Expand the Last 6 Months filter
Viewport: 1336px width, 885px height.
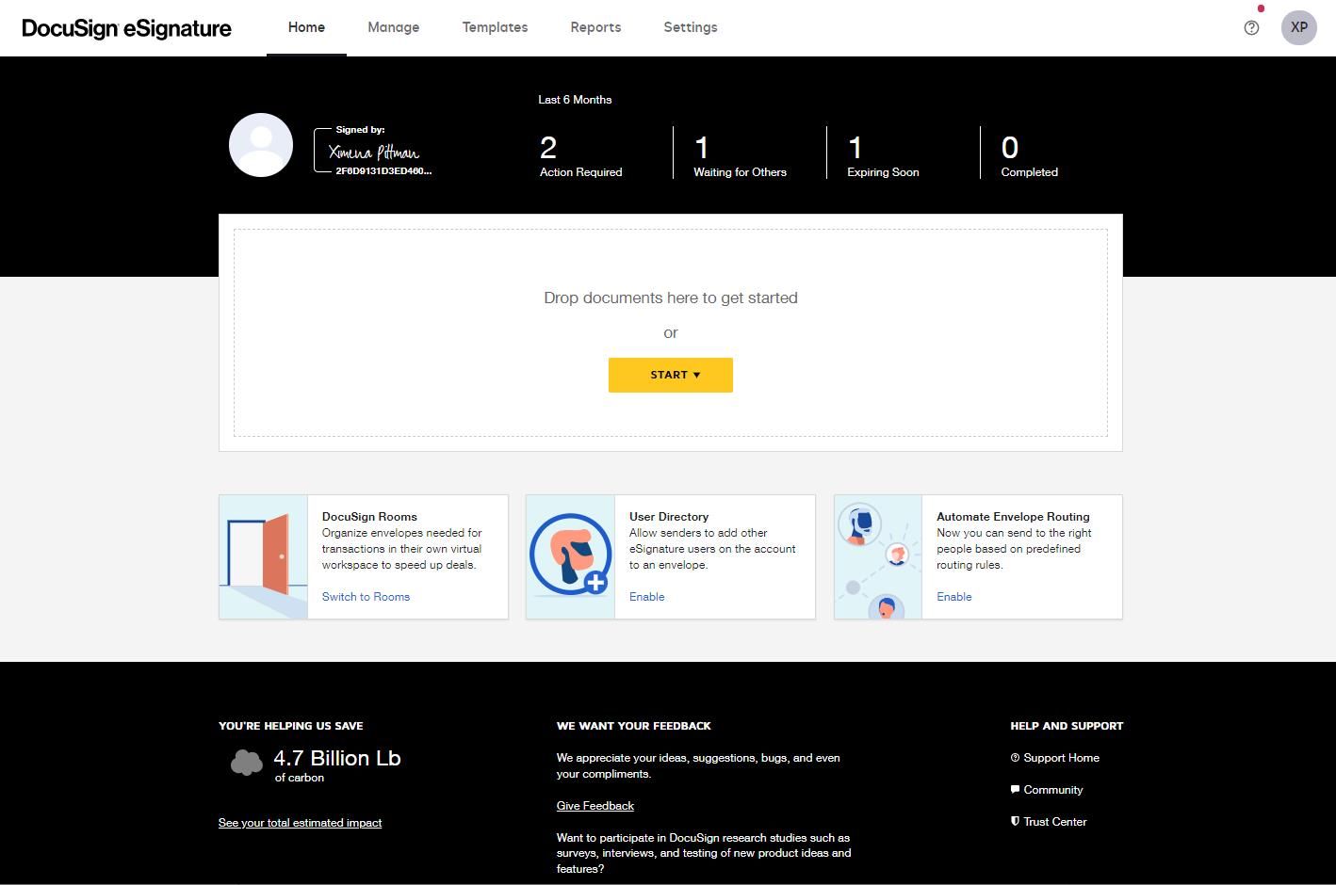[575, 99]
